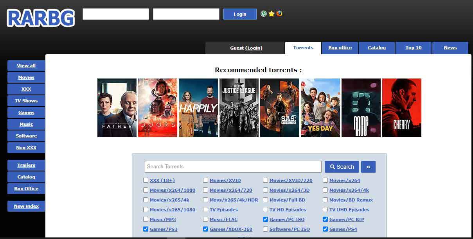This screenshot has width=473, height=239.
Task: Tick the Movies/x264/1080 checkbox
Action: pyautogui.click(x=146, y=190)
